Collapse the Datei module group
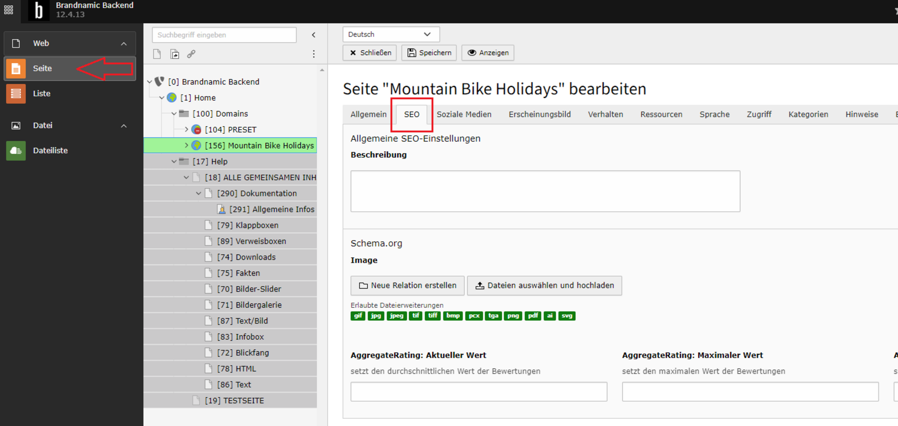The image size is (898, 426). 124,126
